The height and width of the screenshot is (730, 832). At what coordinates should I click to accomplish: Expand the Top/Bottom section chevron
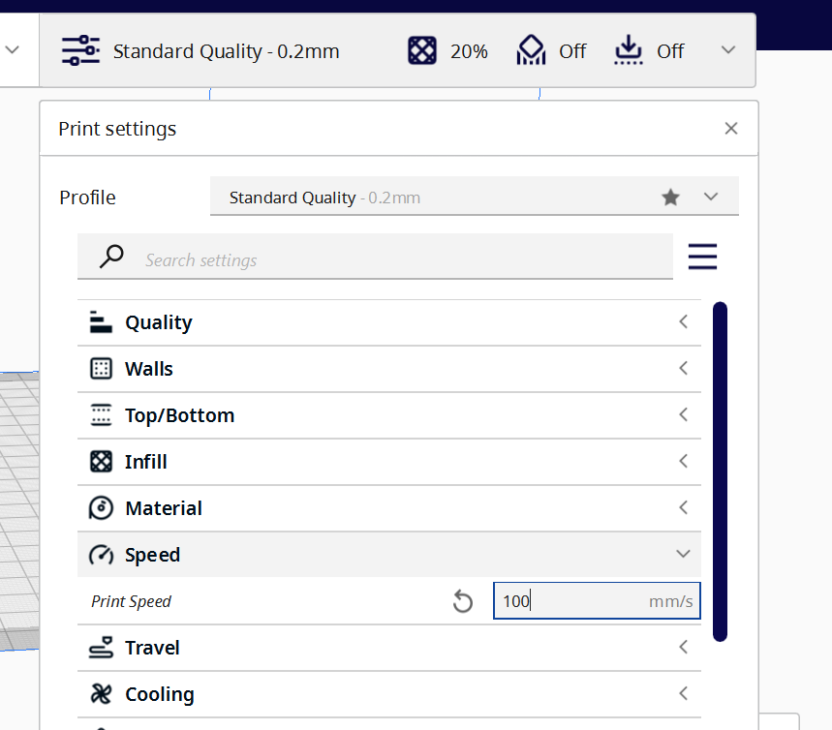tap(684, 414)
